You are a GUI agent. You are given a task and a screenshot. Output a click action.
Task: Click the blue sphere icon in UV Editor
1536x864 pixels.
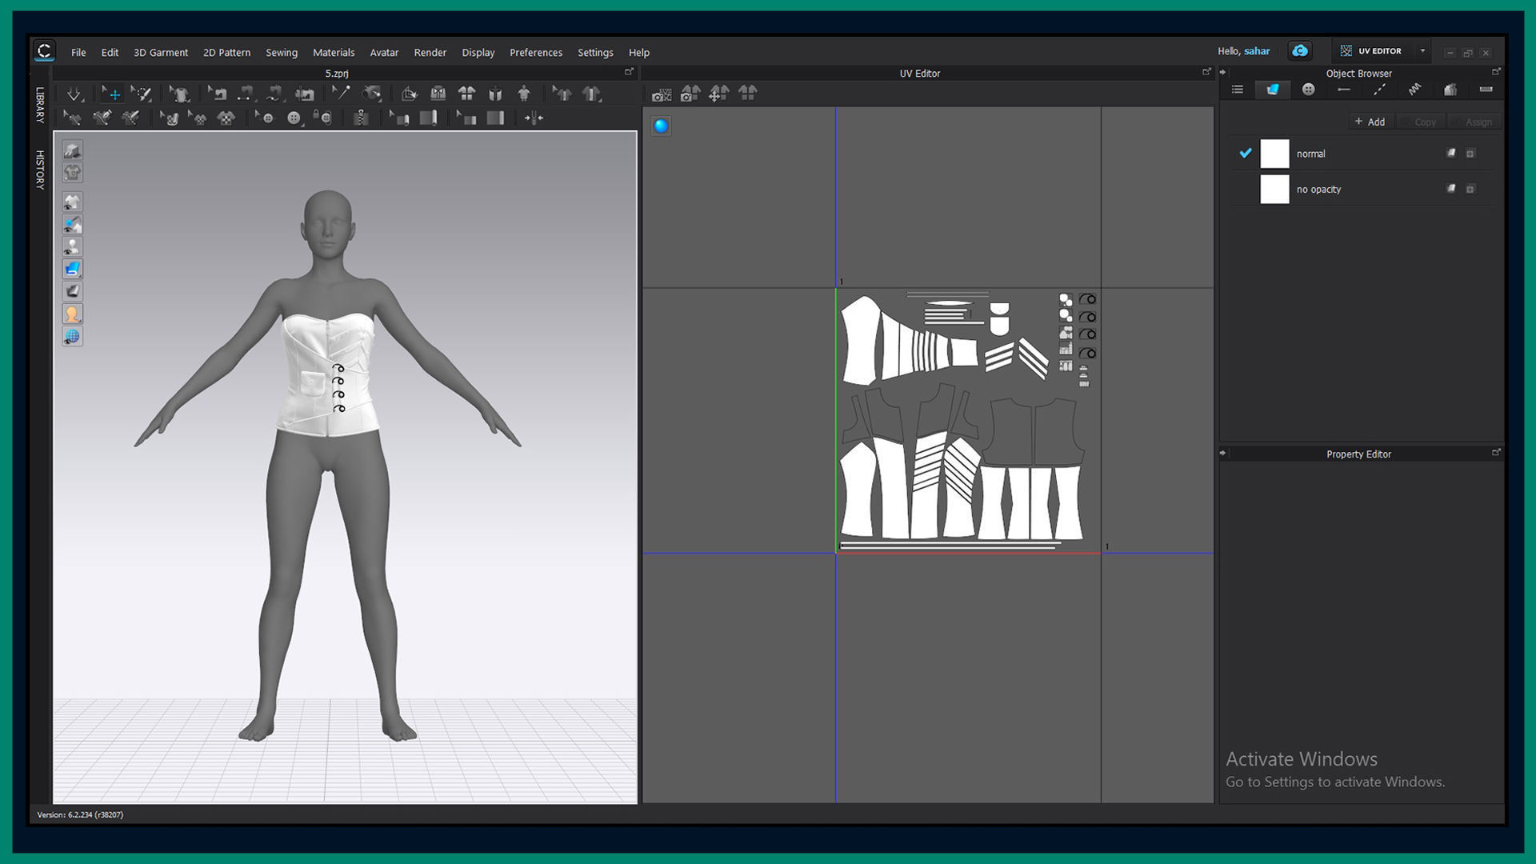pos(661,126)
